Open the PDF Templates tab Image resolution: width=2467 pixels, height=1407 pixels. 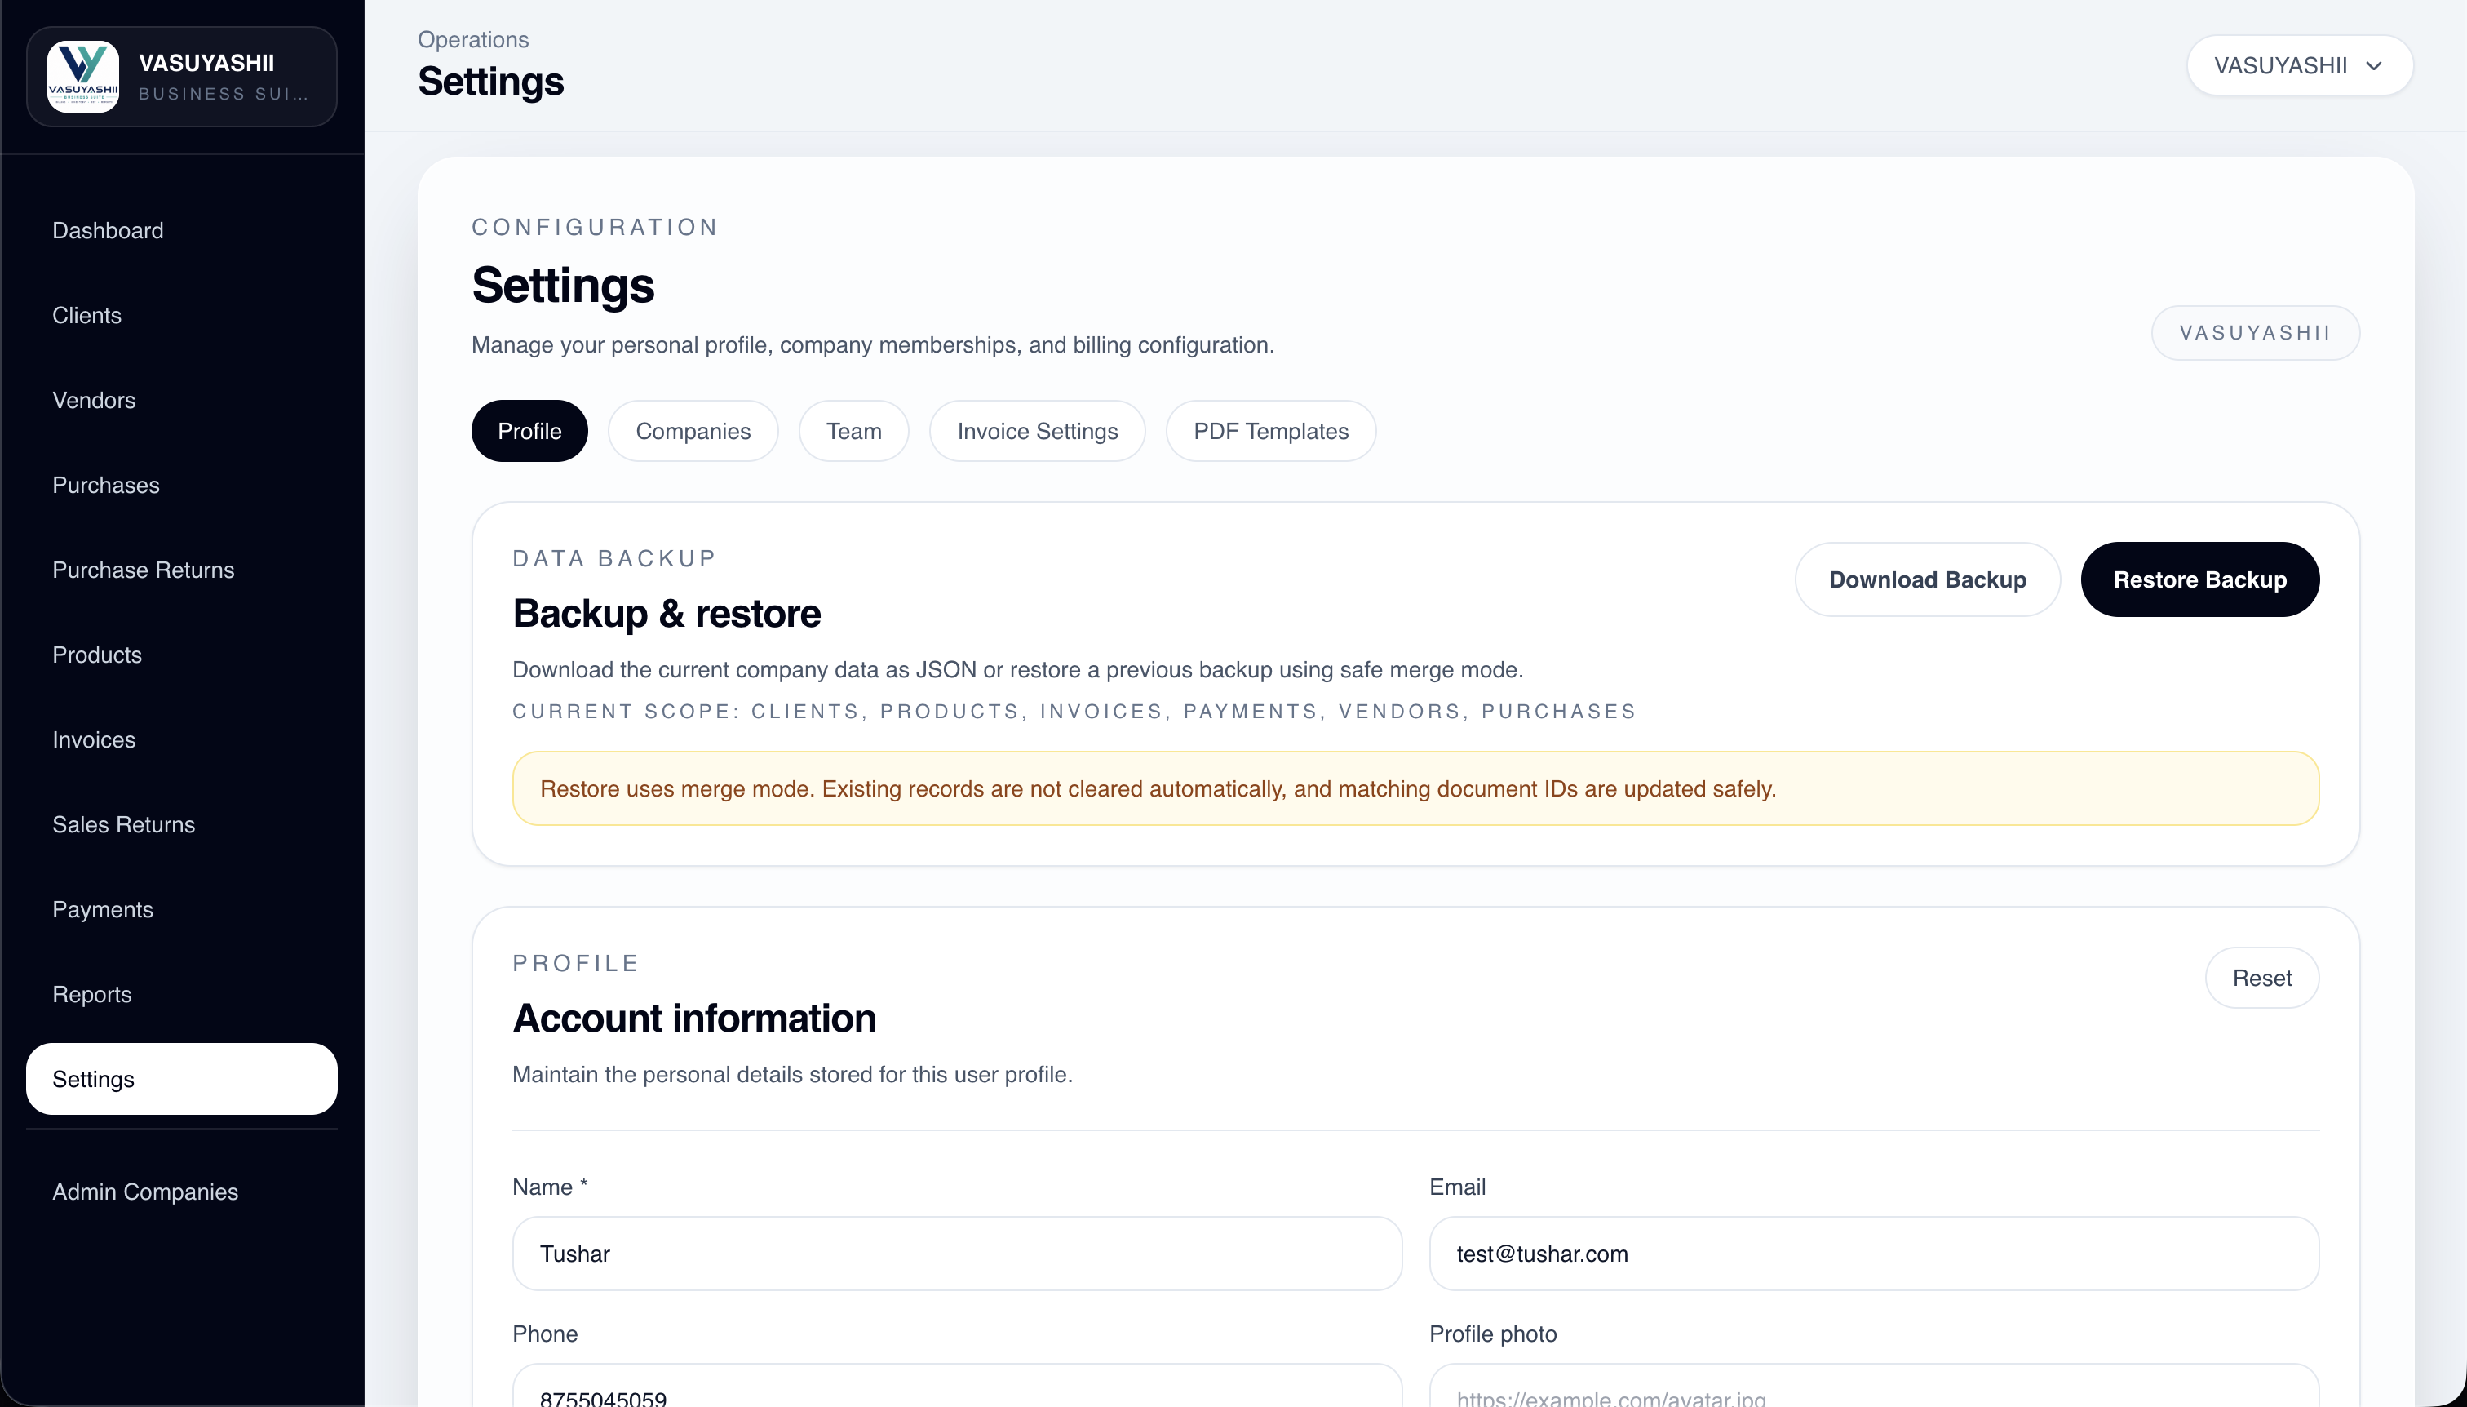click(1270, 431)
